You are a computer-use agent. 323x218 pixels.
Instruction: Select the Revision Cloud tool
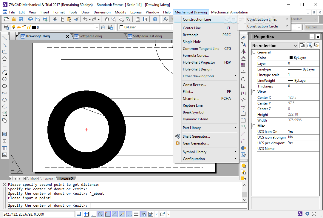tap(4, 86)
